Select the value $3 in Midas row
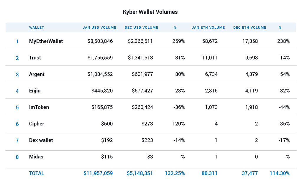302x189 pixels. tap(150, 157)
